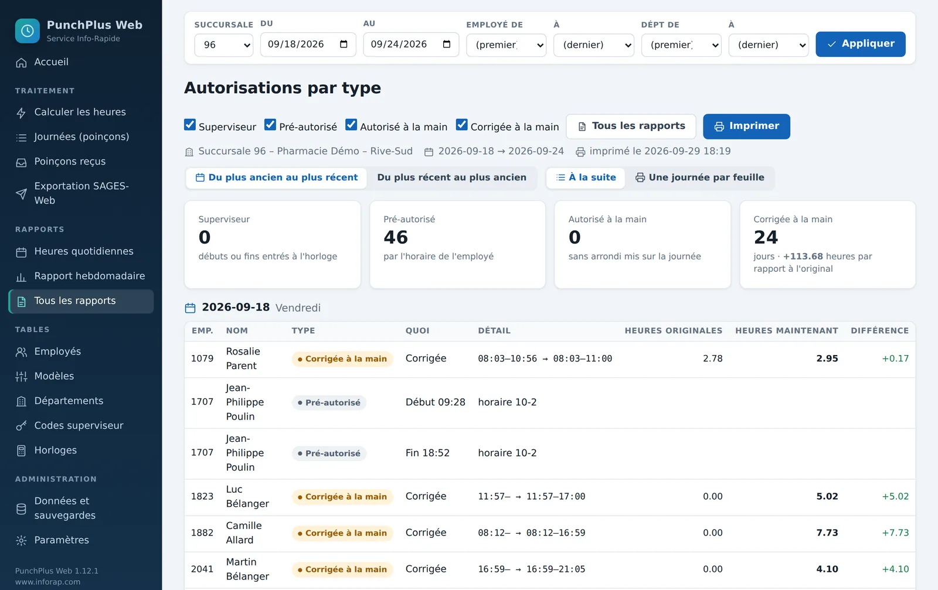
Task: Uncheck the Pré-autorisé checkbox
Action: [270, 125]
